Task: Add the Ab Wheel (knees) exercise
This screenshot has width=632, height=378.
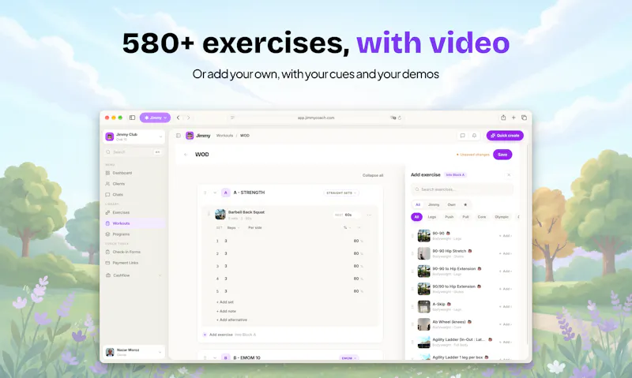Action: (506, 324)
